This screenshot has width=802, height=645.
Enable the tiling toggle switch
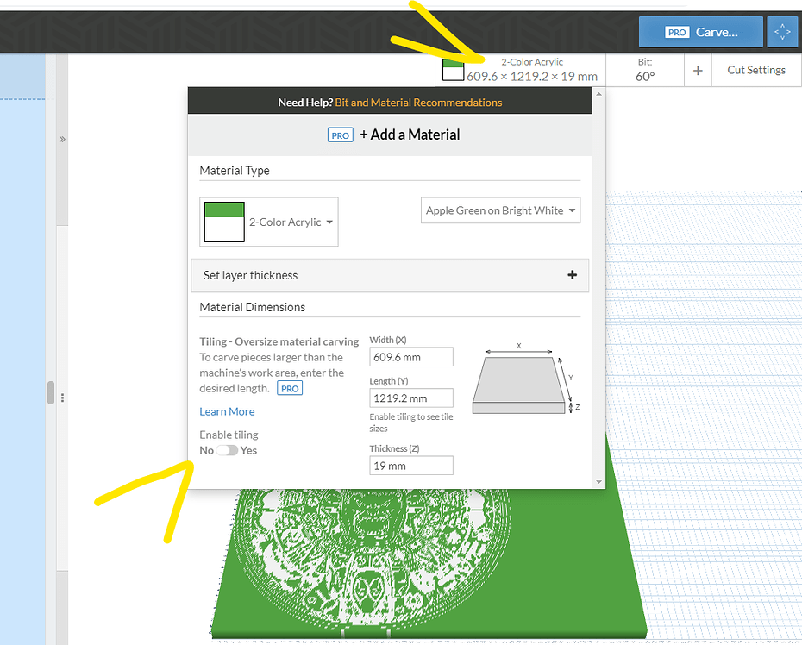click(x=227, y=450)
